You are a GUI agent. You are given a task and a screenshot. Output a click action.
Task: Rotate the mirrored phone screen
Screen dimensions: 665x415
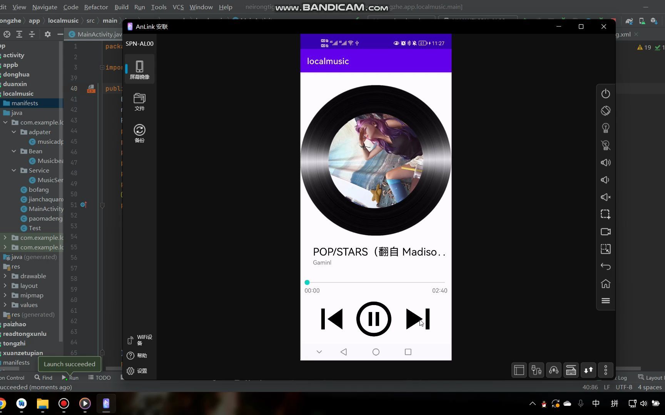pos(605,111)
